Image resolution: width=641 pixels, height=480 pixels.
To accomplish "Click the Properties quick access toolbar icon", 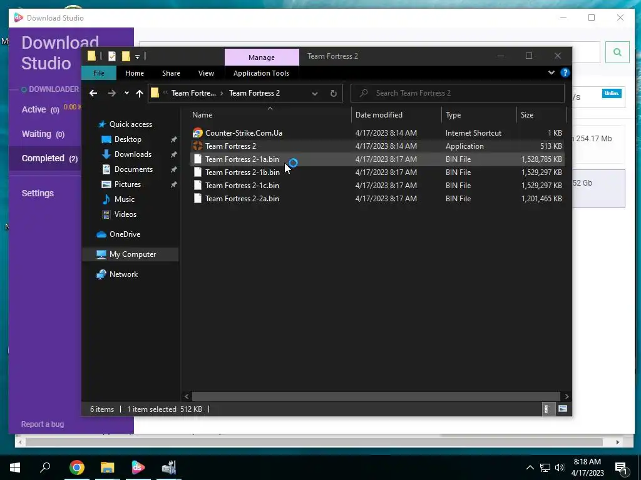I will tap(111, 56).
